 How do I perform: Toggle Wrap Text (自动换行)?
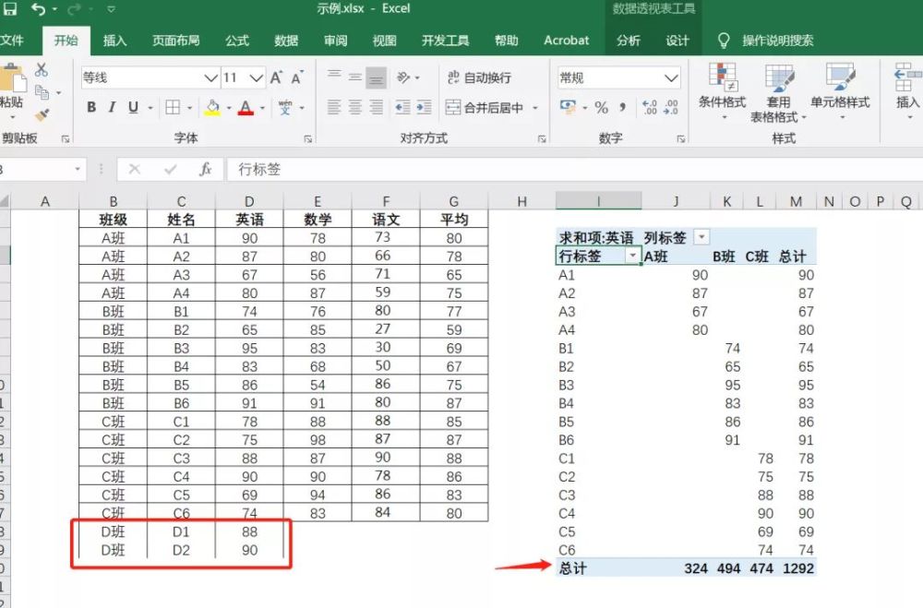[x=479, y=77]
